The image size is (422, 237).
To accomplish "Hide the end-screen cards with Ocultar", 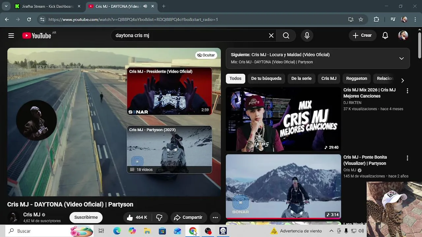I will [206, 55].
